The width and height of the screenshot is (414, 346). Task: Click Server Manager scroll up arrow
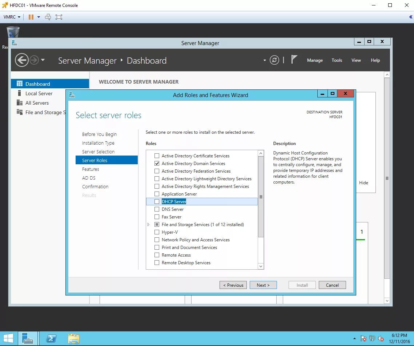tap(387, 75)
